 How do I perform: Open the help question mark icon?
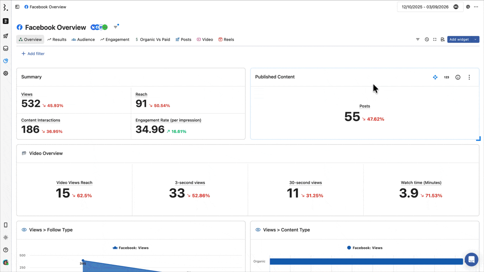point(6,250)
